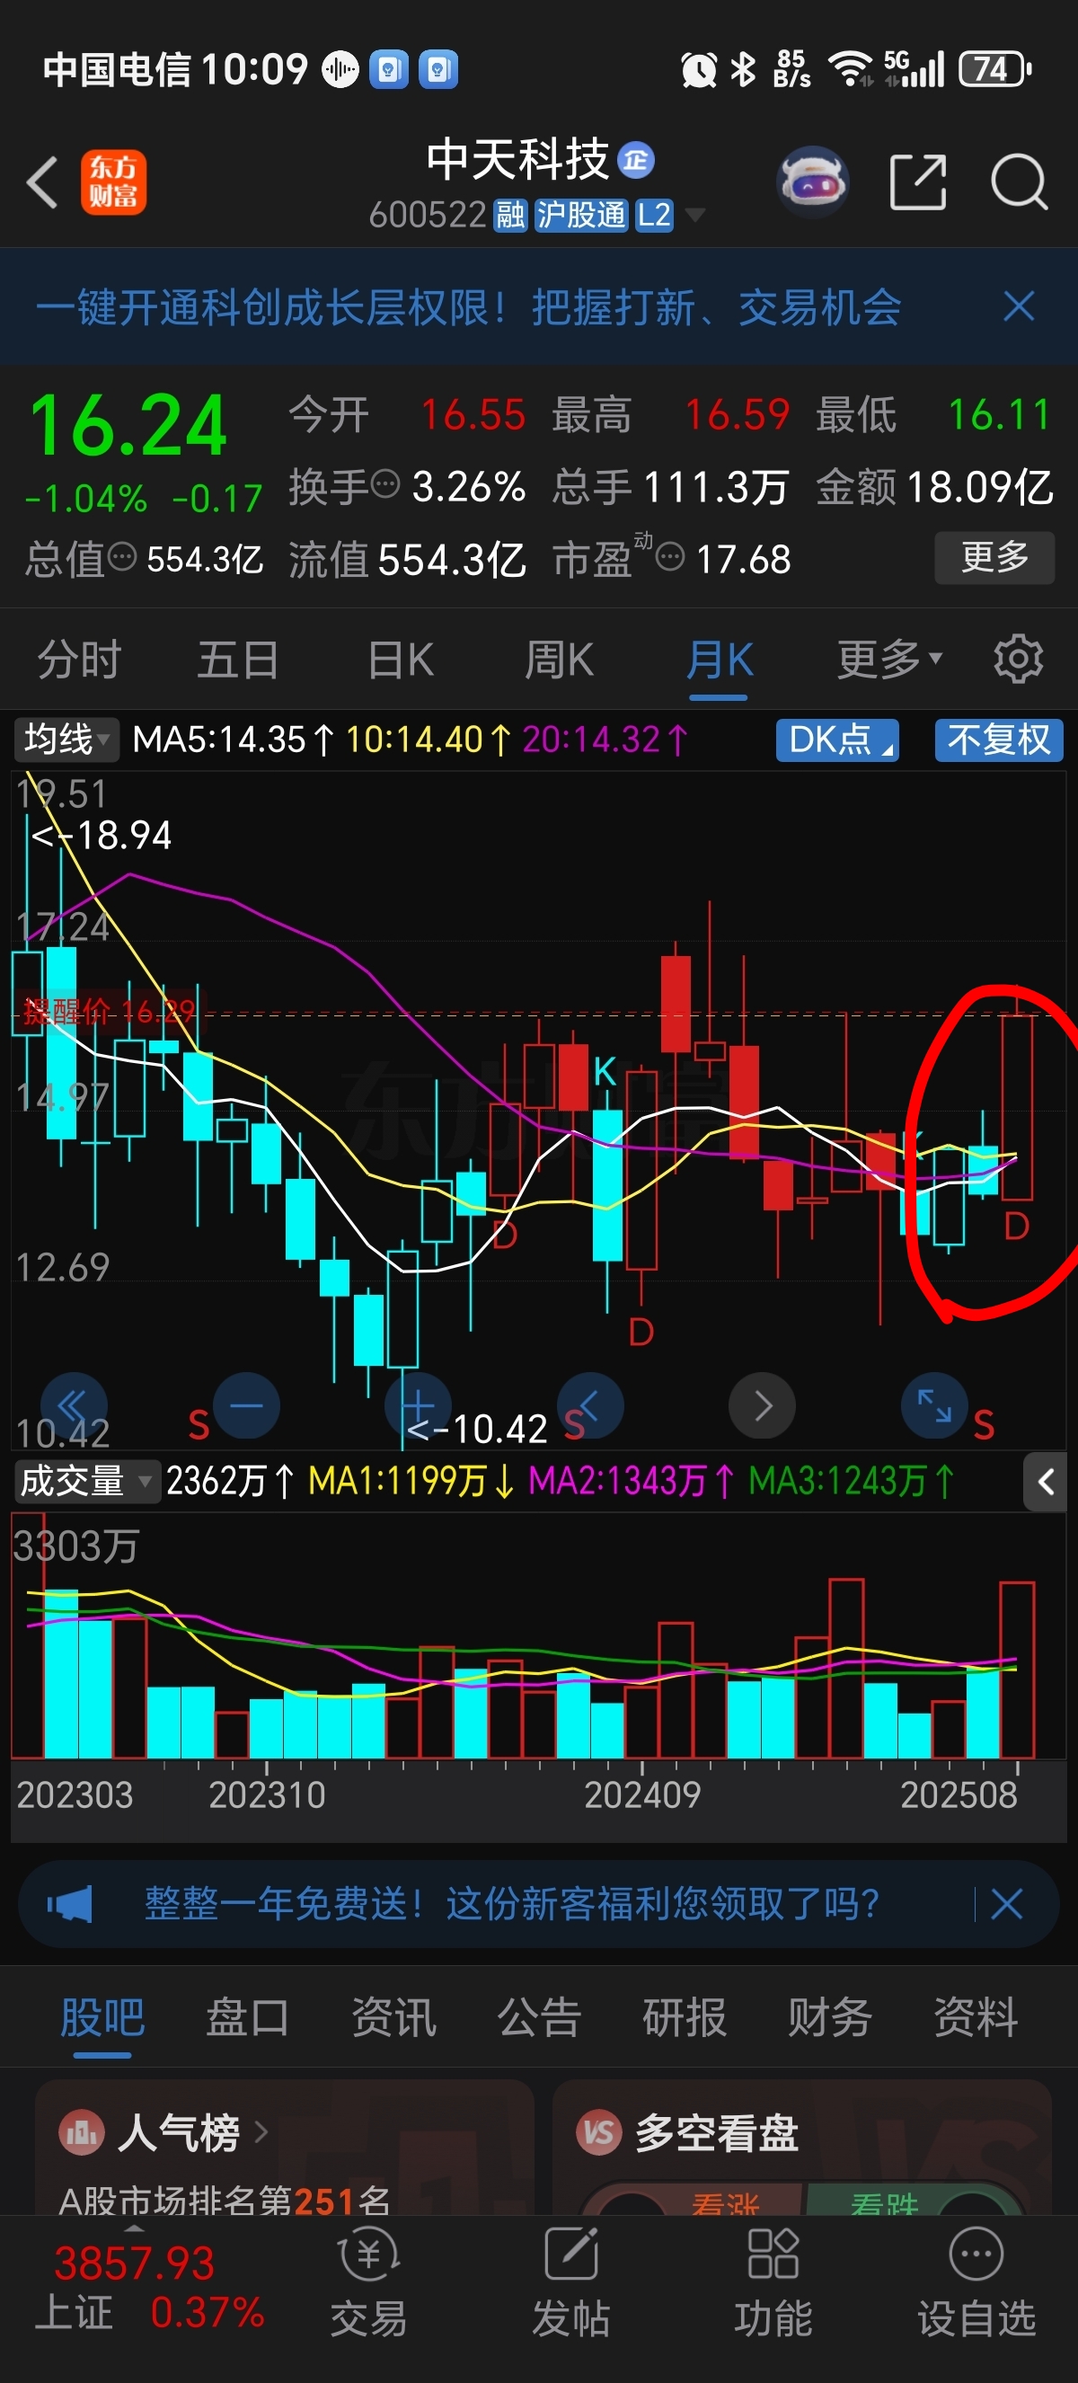The width and height of the screenshot is (1078, 2383).
Task: Tap the latest red volume bar
Action: (x=1016, y=1670)
